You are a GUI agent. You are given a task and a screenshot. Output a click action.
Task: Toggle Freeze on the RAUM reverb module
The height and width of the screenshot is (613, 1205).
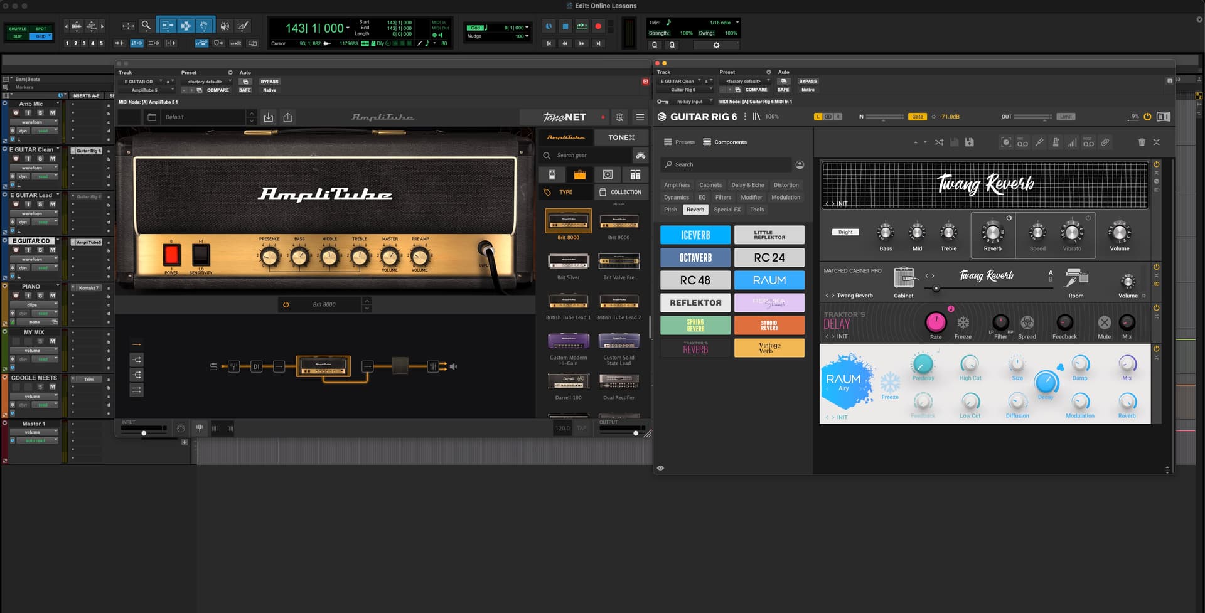[x=890, y=382]
